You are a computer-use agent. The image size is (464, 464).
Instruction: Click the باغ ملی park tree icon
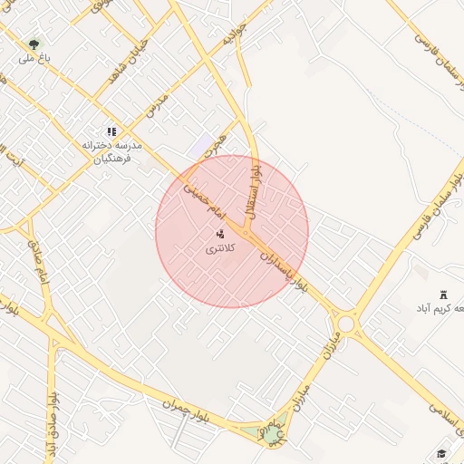[34, 44]
